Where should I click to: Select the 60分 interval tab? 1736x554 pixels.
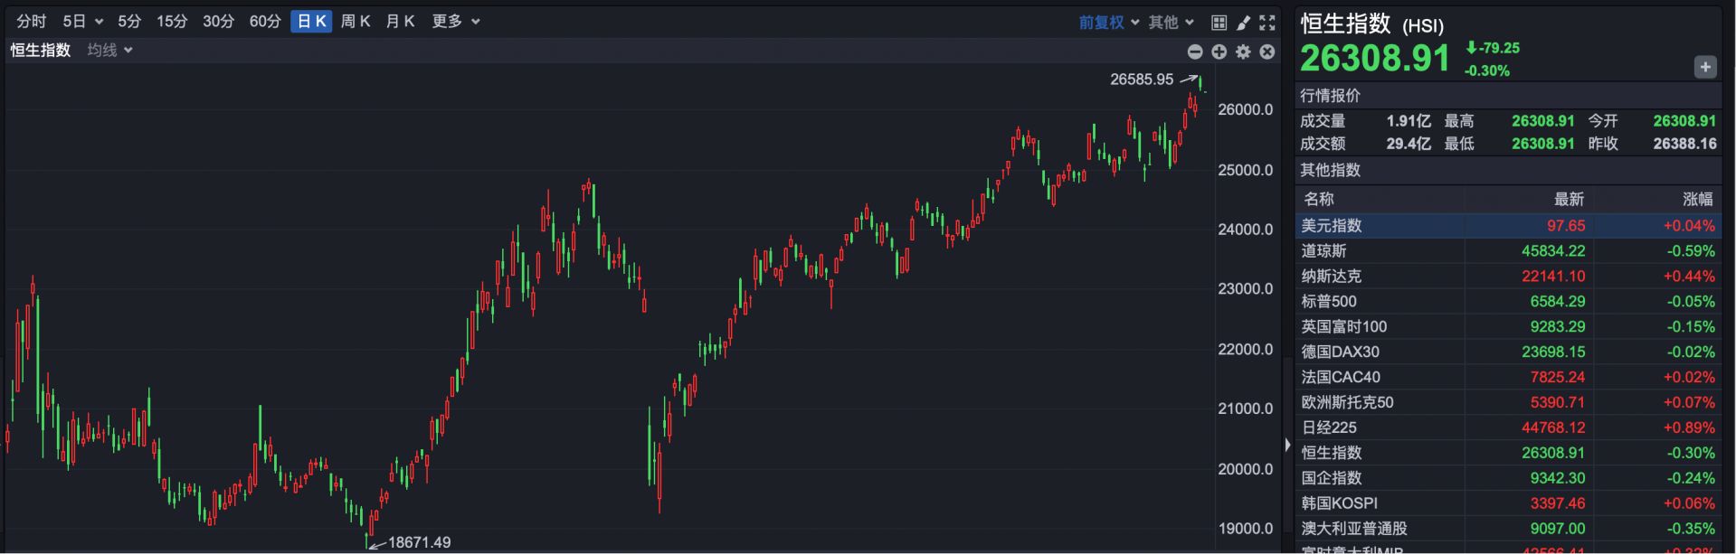265,22
